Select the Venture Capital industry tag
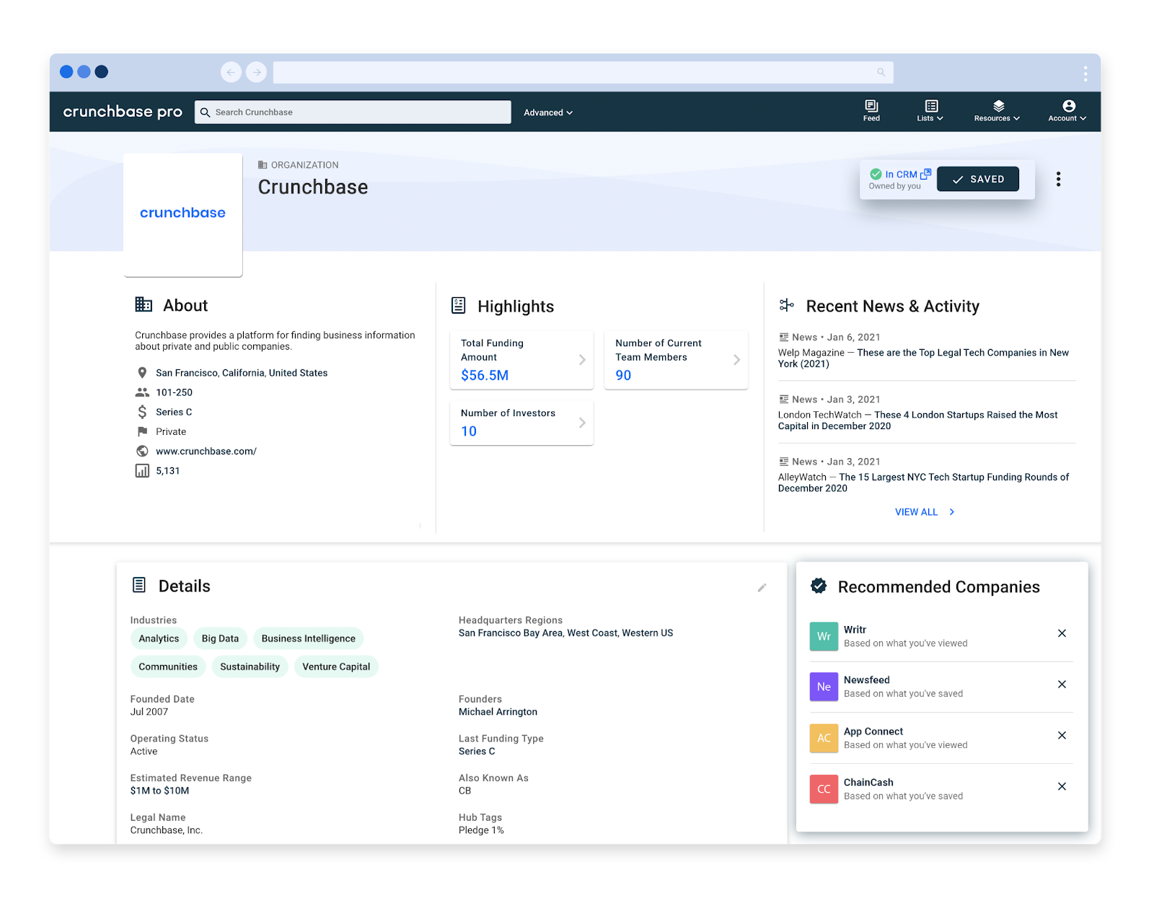This screenshot has width=1154, height=898. (x=336, y=666)
